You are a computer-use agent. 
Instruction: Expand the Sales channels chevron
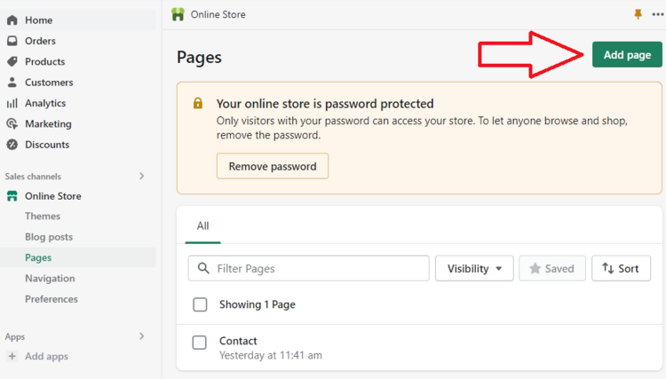point(141,177)
